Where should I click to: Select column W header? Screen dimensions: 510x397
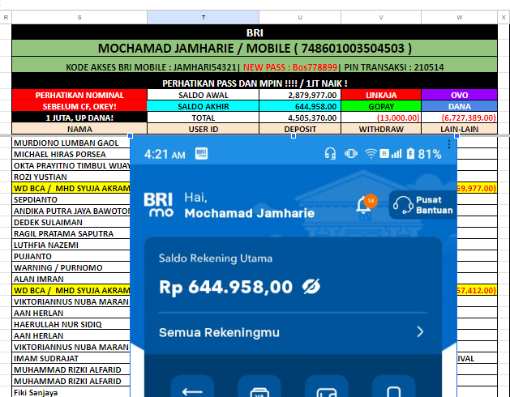point(459,17)
